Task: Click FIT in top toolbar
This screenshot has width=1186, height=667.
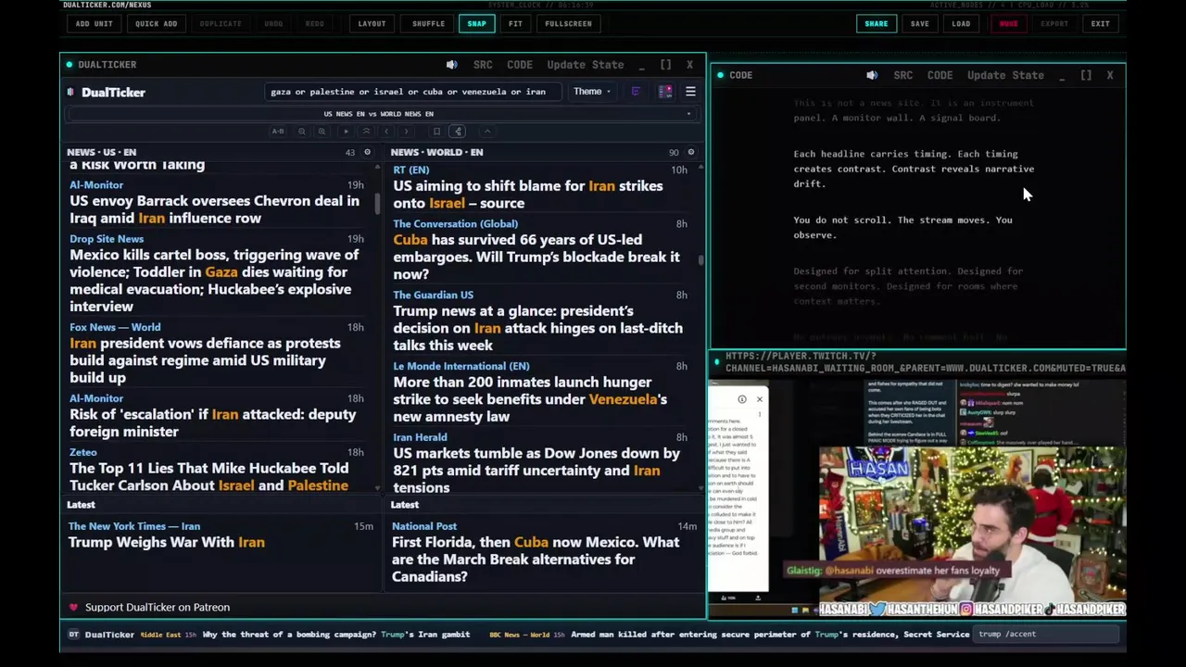Action: point(515,23)
